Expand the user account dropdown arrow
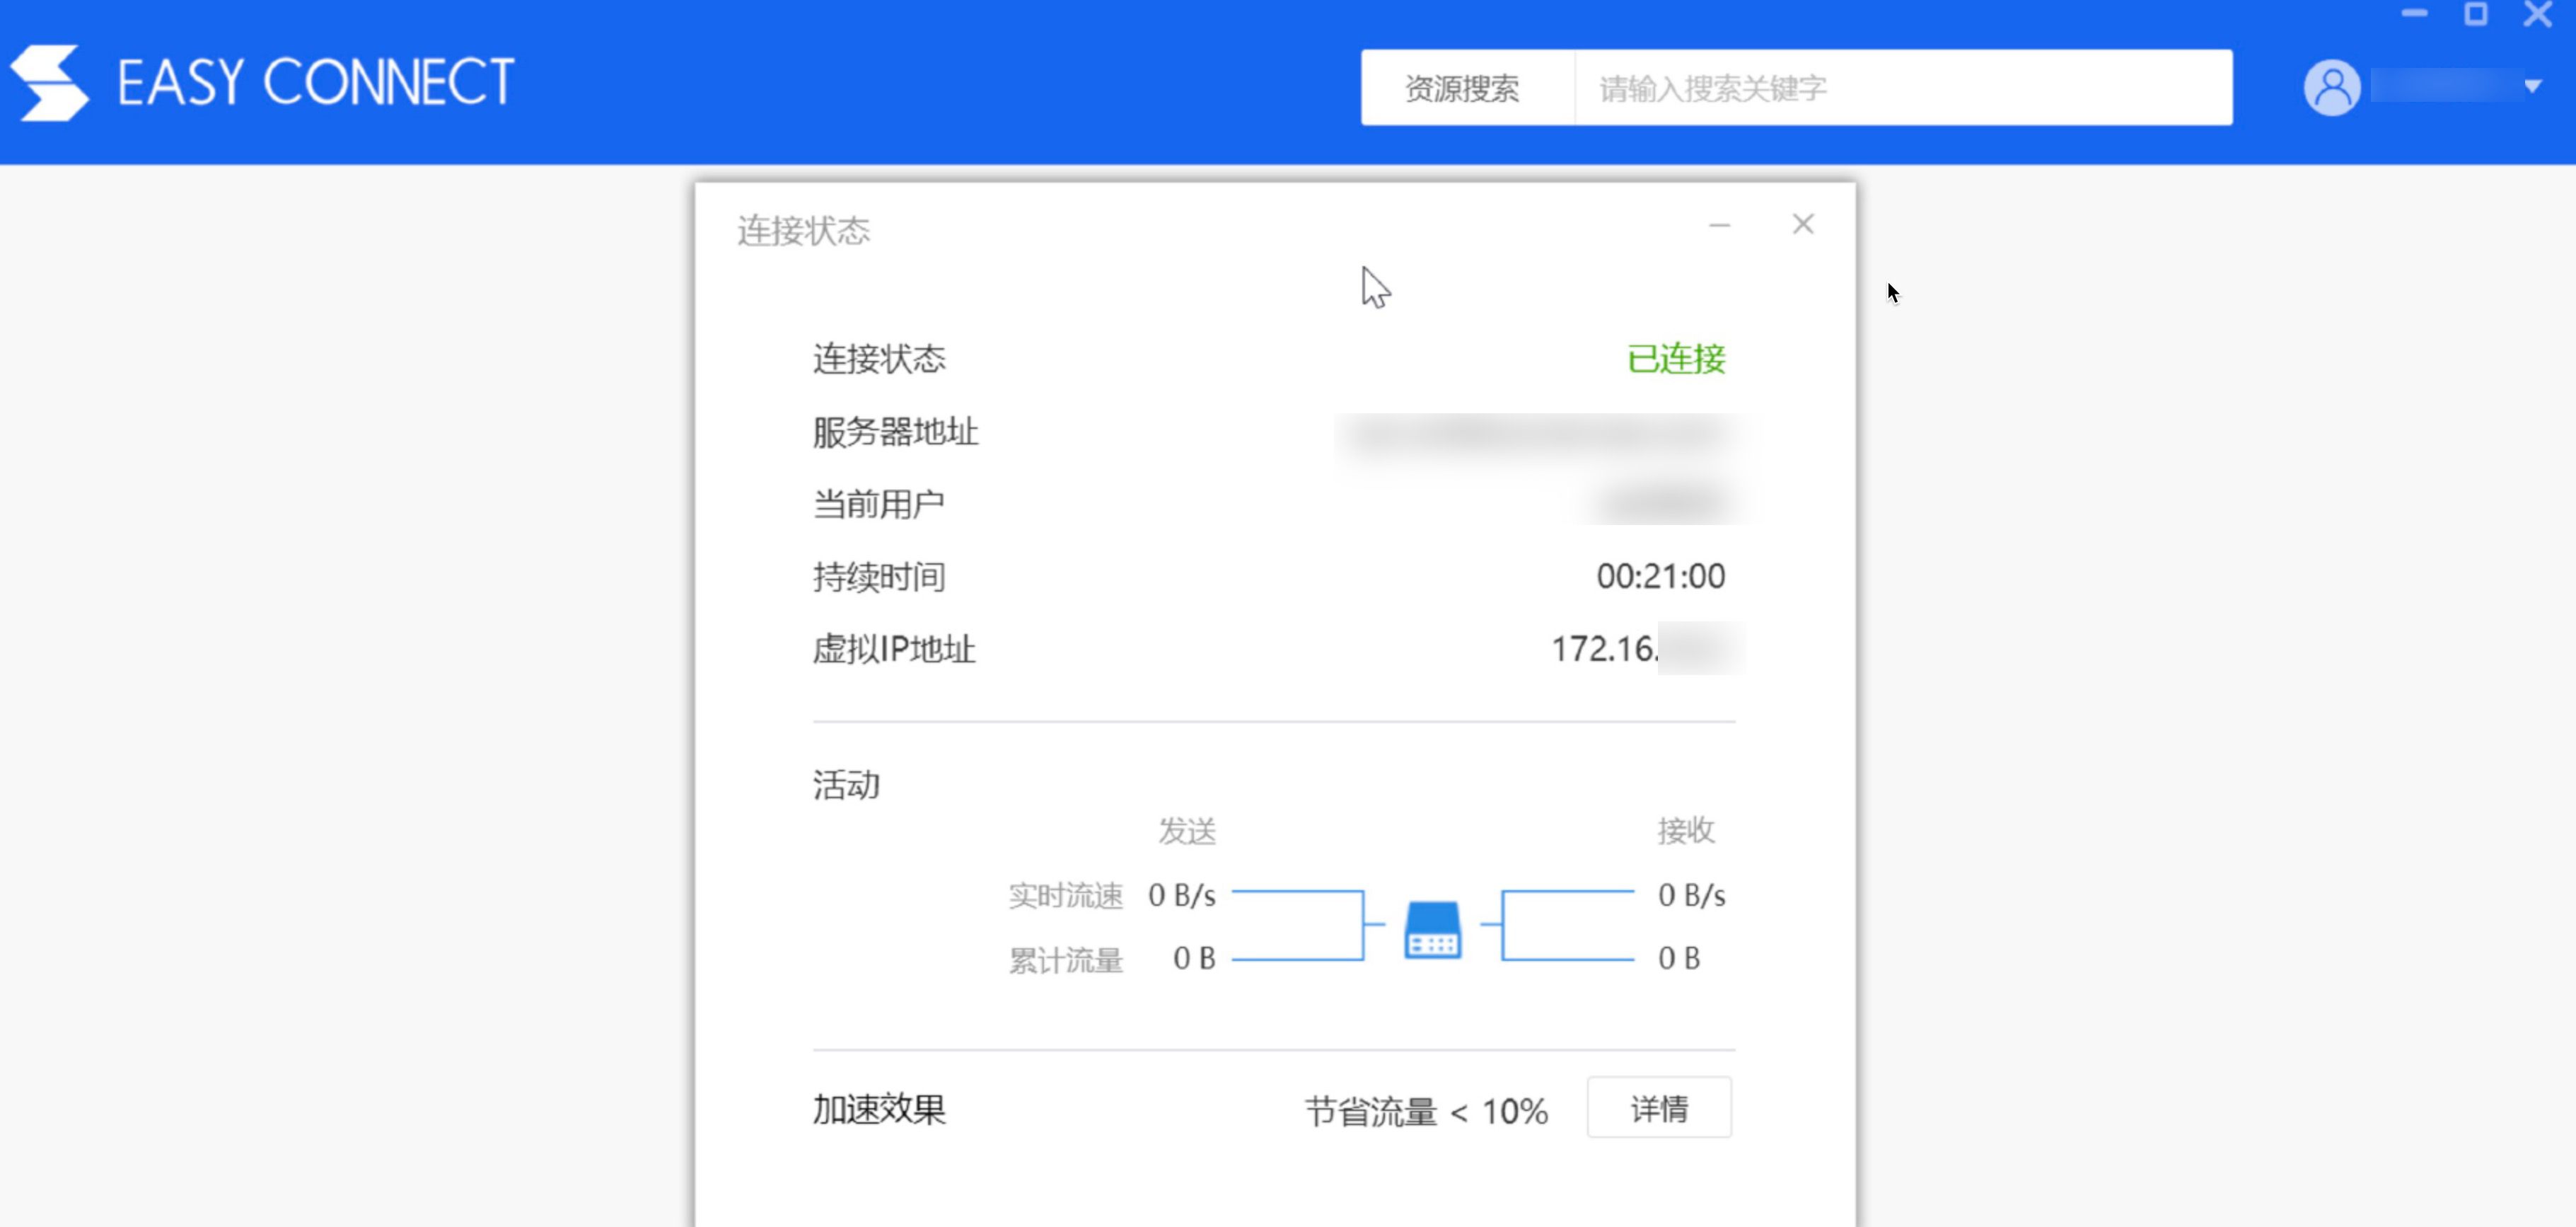This screenshot has height=1227, width=2576. coord(2532,87)
